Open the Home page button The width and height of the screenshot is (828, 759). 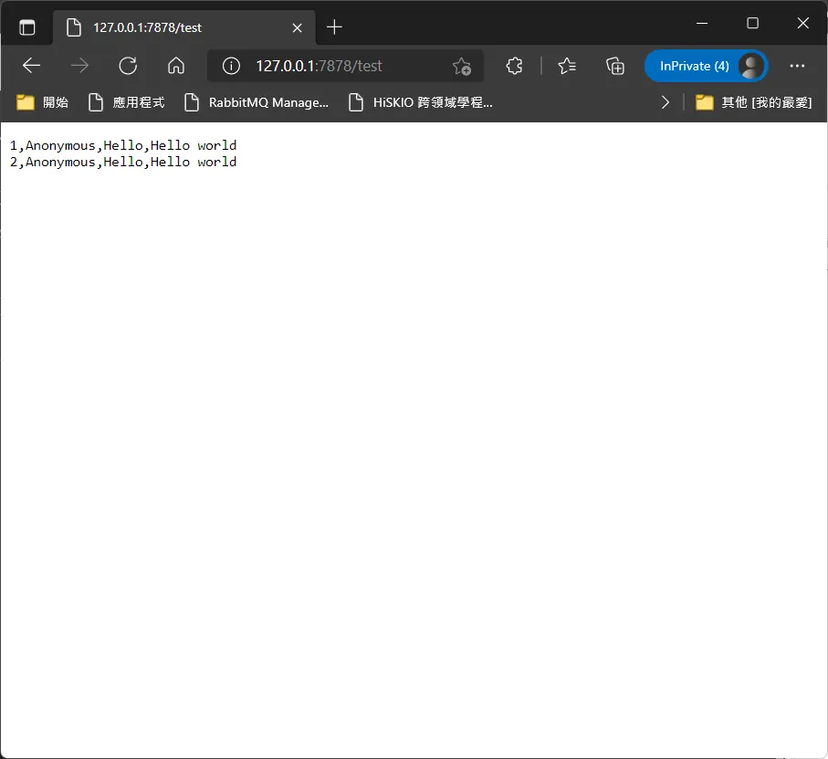176,66
